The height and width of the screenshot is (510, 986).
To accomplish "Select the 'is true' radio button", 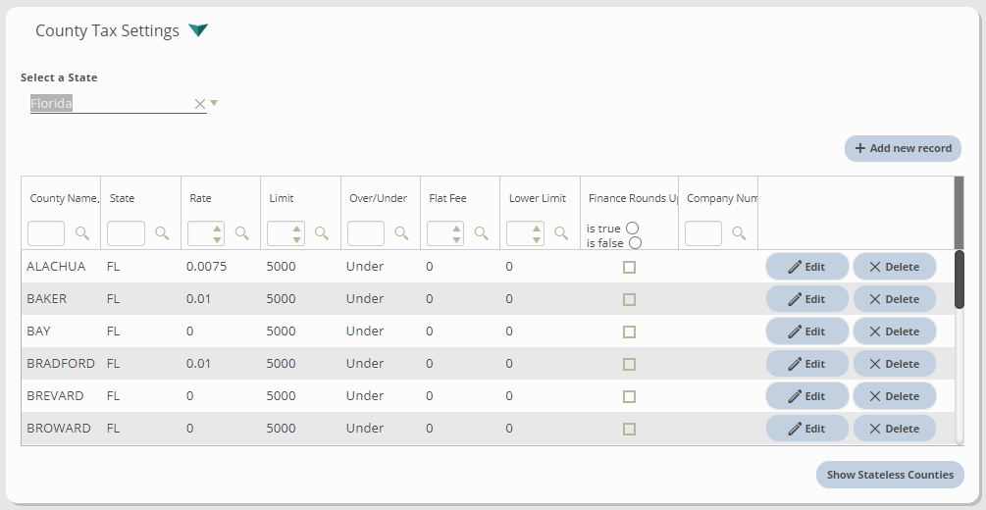I will tap(632, 229).
